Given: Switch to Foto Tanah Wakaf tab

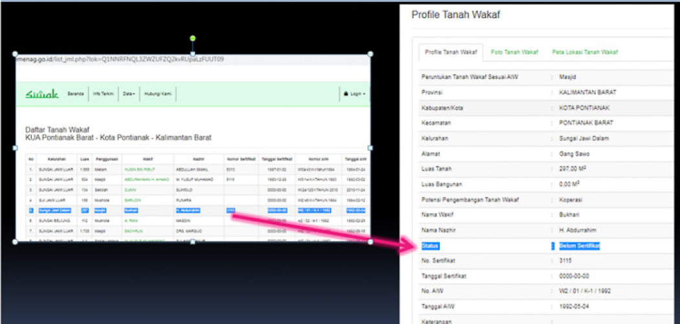Looking at the screenshot, I should pos(514,52).
